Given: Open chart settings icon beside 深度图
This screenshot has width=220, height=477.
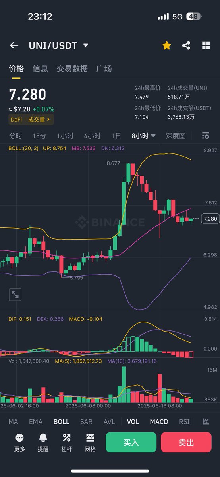Looking at the screenshot, I should 205,136.
